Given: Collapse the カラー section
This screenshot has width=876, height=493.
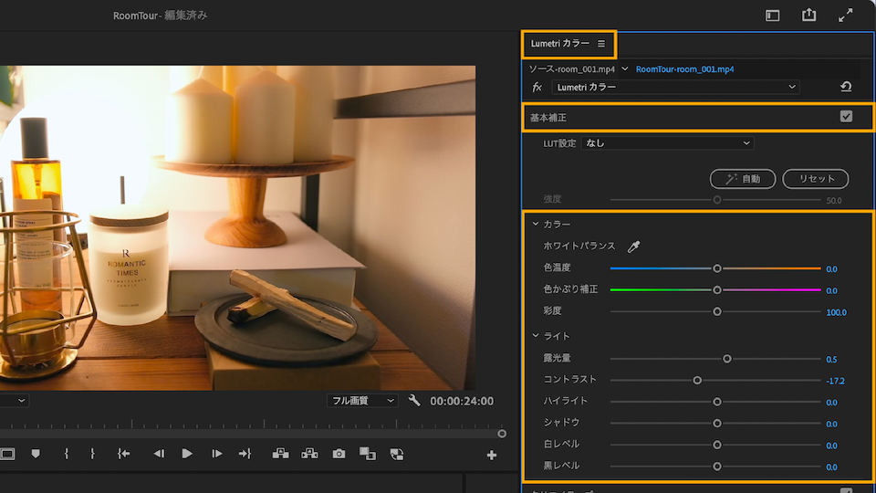Looking at the screenshot, I should click(536, 225).
